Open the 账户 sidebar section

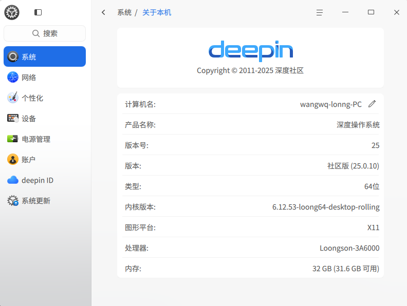(x=45, y=160)
